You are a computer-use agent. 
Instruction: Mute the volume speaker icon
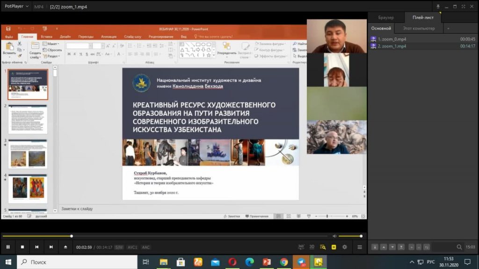pyautogui.click(x=334, y=236)
